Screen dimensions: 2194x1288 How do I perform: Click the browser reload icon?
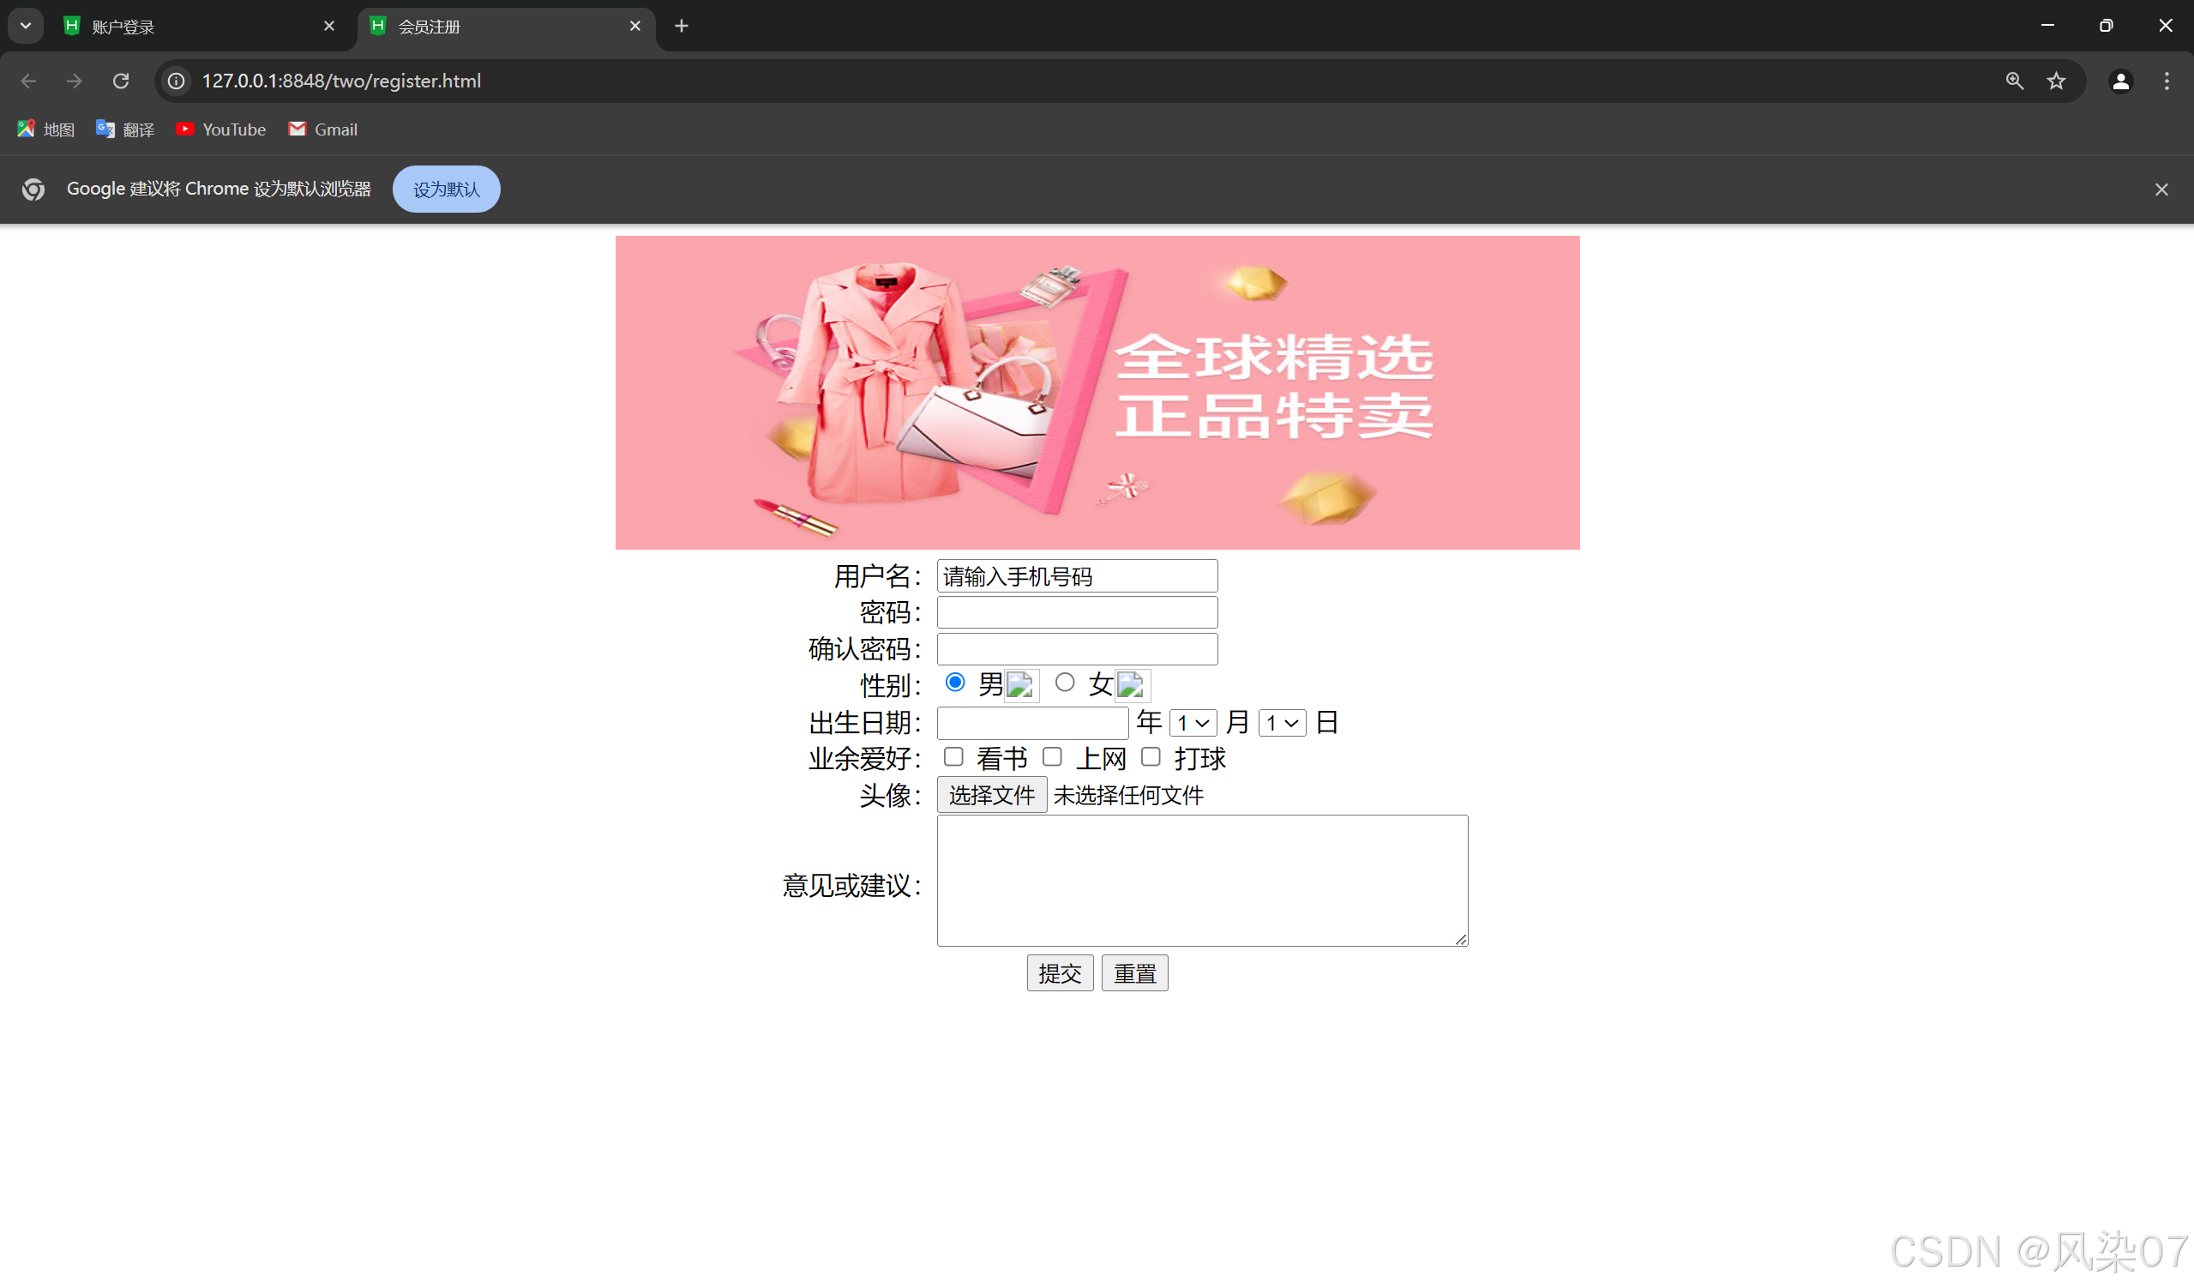121,81
